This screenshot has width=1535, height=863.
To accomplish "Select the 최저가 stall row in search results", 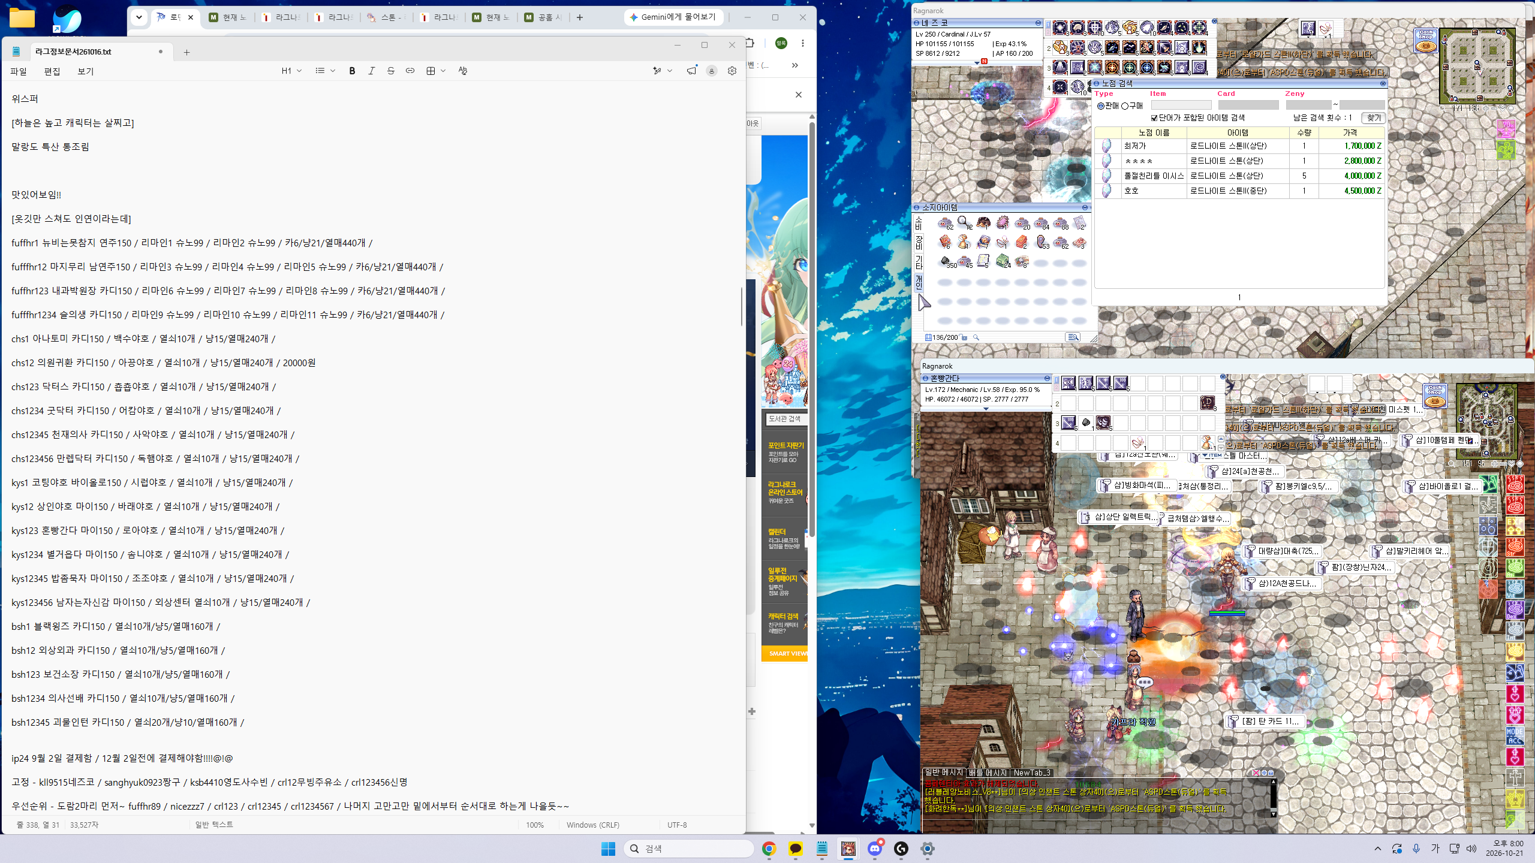I will (x=1239, y=146).
